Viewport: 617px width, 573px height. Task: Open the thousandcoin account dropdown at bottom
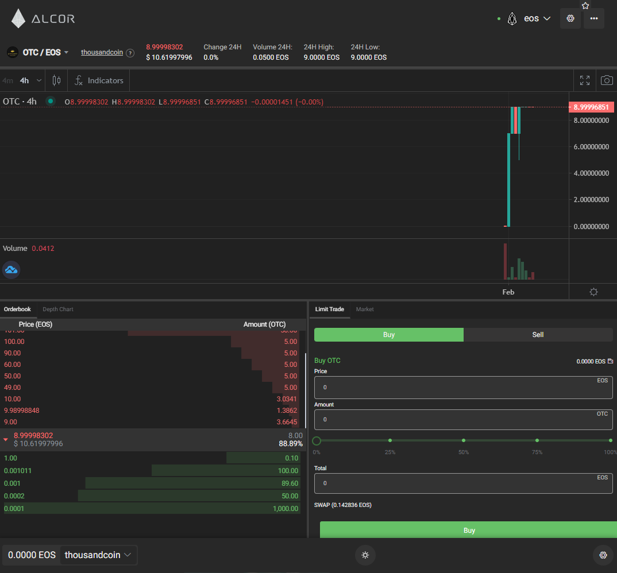click(x=98, y=555)
